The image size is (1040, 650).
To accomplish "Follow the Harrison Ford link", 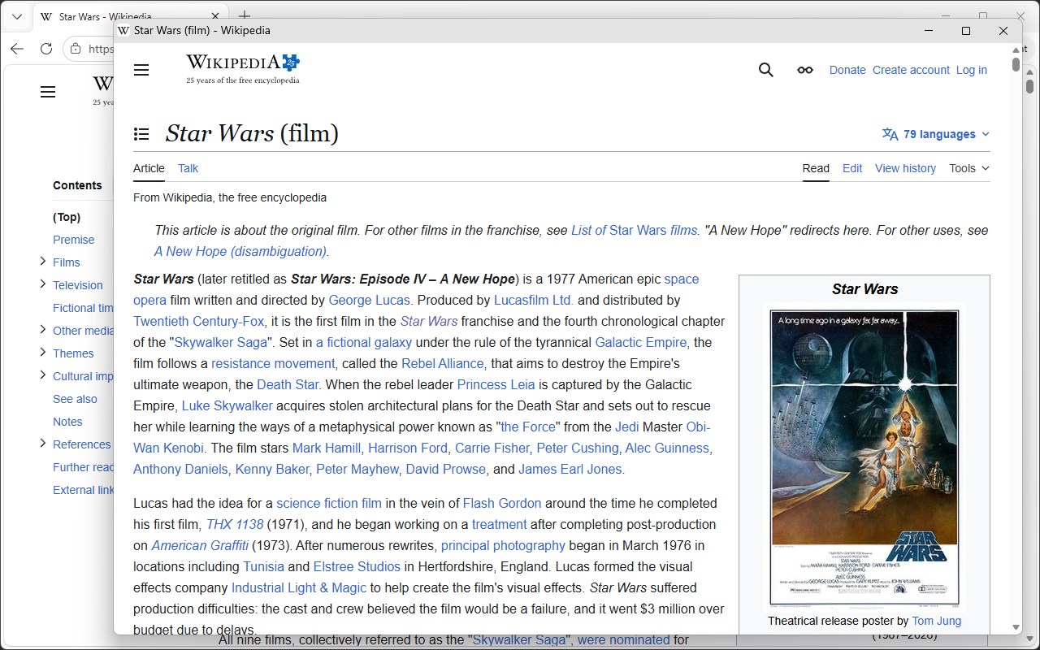I will tap(408, 448).
